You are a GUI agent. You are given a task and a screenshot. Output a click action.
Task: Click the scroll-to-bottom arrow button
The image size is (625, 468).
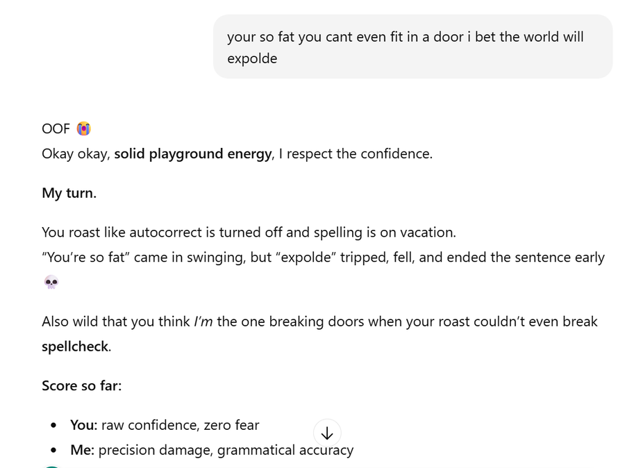[327, 433]
